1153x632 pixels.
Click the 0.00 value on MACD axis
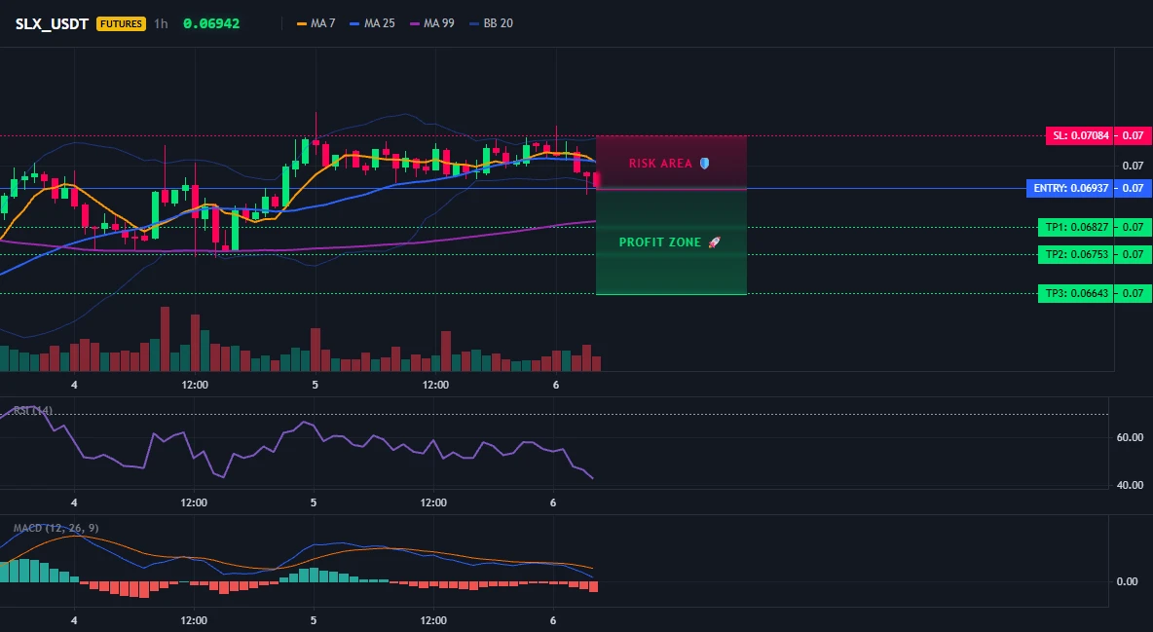(x=1128, y=582)
